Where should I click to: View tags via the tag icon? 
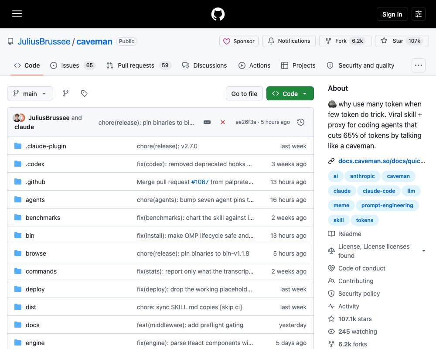pyautogui.click(x=84, y=93)
